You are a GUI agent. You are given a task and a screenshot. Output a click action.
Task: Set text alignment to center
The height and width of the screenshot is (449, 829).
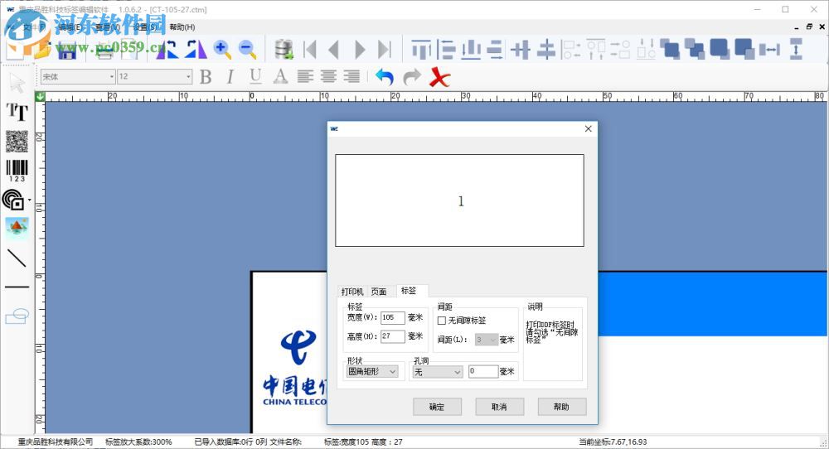pyautogui.click(x=328, y=76)
